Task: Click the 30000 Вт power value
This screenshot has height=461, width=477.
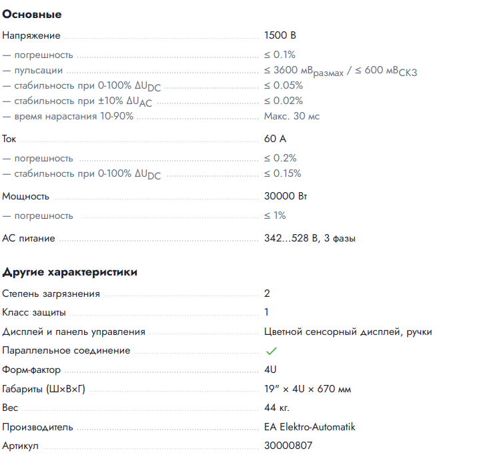Action: 286,197
